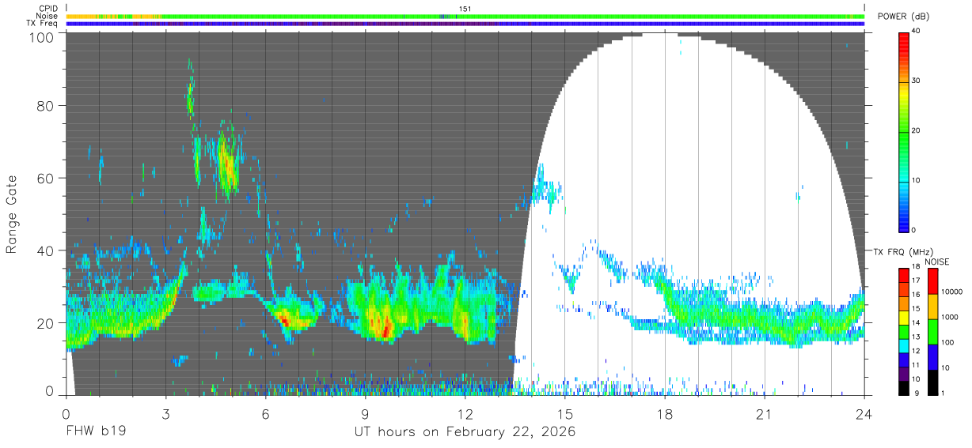
Task: Click the TX frequency scale label 9
Action: tap(915, 394)
